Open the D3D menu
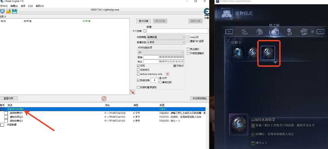328x149 pixels. 31,6
